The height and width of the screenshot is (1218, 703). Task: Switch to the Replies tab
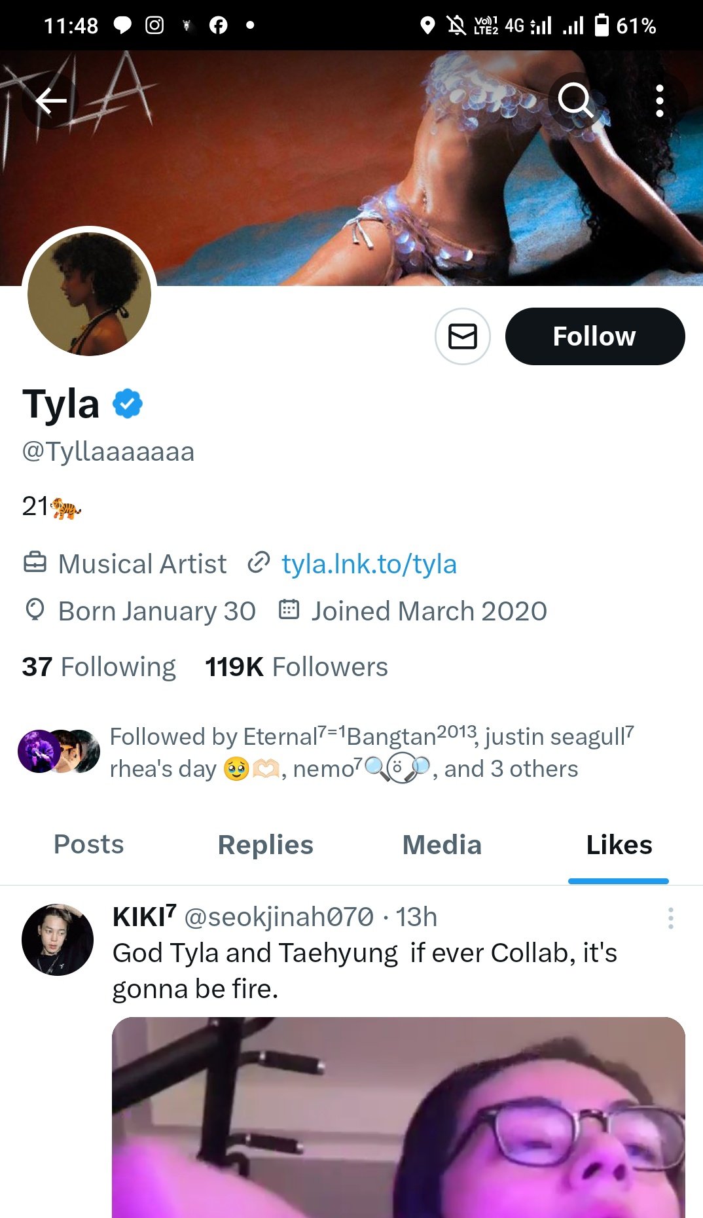coord(265,845)
